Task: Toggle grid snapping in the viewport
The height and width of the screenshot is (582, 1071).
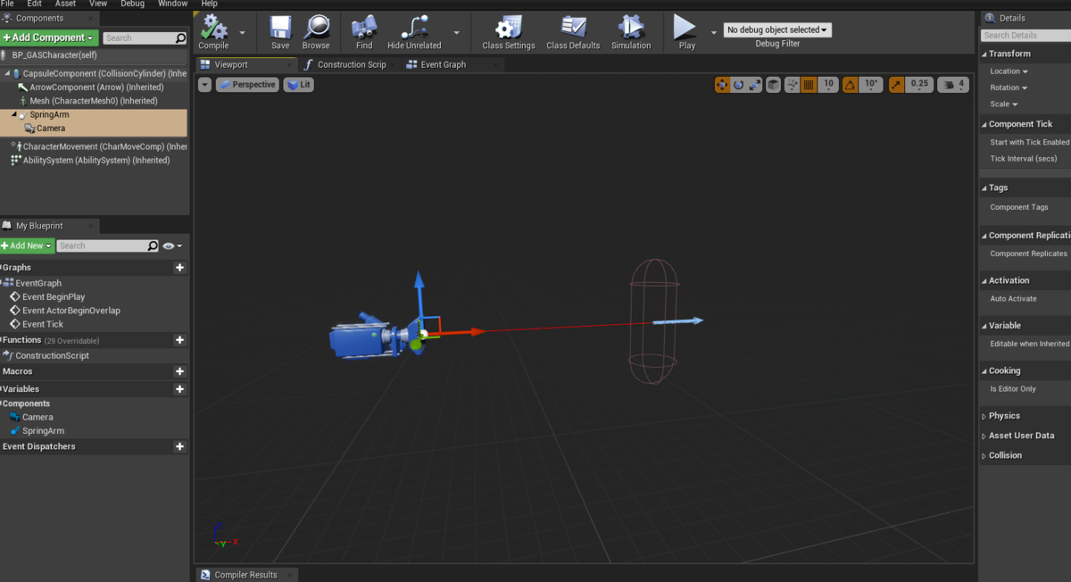Action: pos(809,85)
